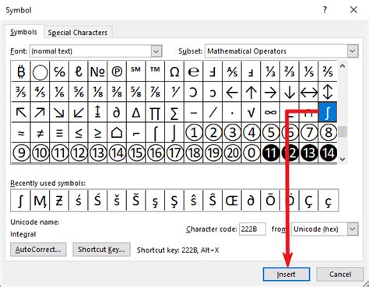
Task: Pick the n-ary product ∏ symbol
Action: (155, 112)
